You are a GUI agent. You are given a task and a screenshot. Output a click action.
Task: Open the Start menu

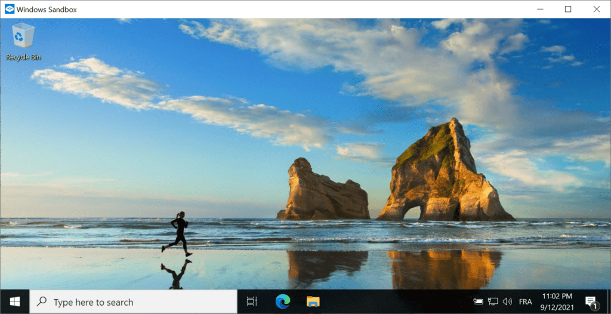coord(15,301)
